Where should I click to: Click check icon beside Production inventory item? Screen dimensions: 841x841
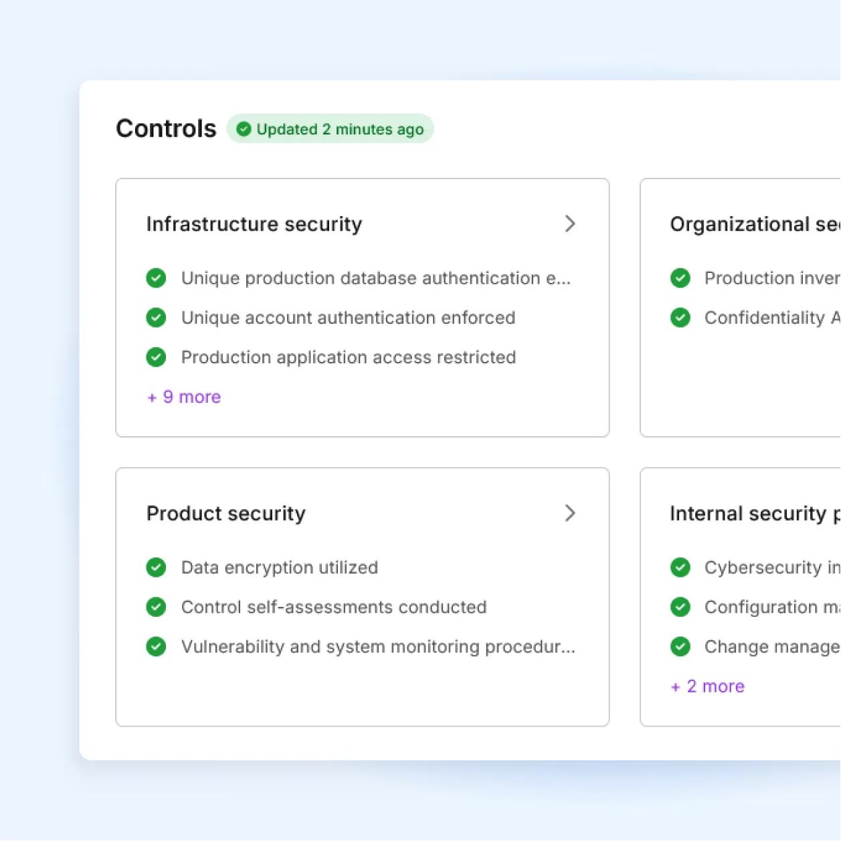(x=680, y=278)
